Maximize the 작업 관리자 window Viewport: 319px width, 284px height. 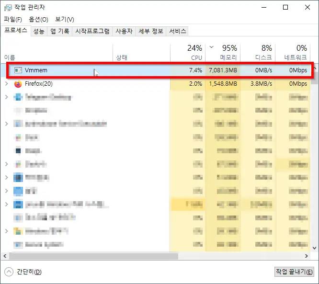coord(285,7)
